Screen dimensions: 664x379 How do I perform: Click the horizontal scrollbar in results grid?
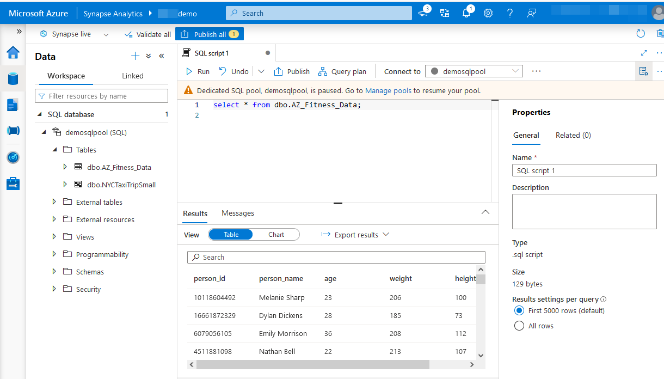[x=313, y=364]
